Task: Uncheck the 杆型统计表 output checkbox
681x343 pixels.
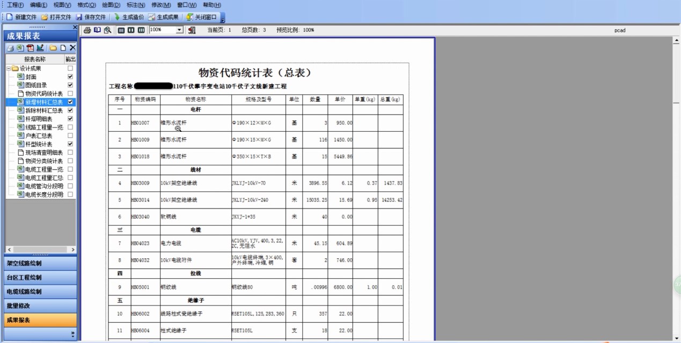Action: coord(70,144)
